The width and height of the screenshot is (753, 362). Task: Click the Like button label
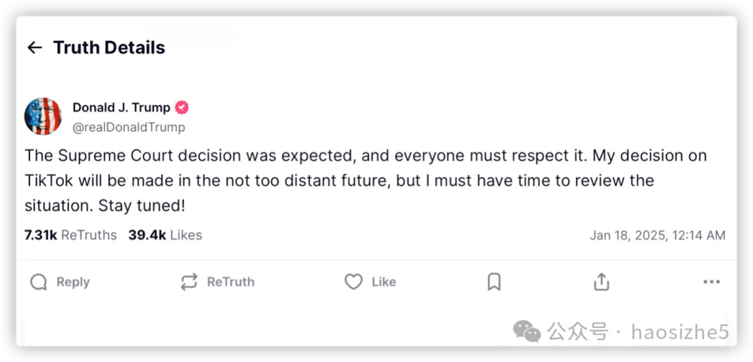(383, 282)
